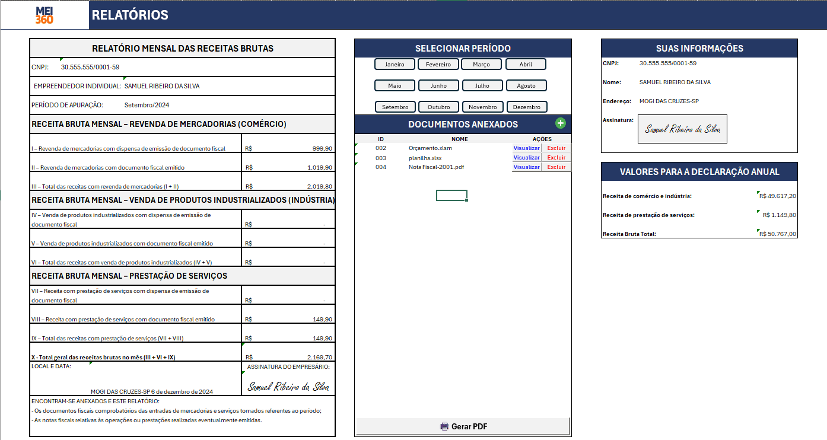Select the Setembro period button
The height and width of the screenshot is (440, 827).
click(x=395, y=107)
